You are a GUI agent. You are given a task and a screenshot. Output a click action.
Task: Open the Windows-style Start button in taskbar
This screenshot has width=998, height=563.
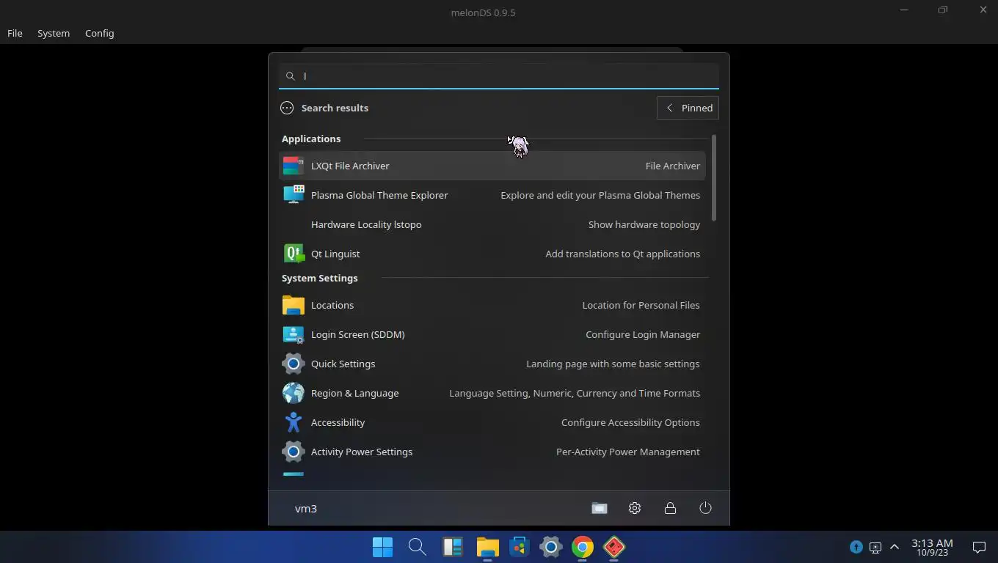coord(382,547)
